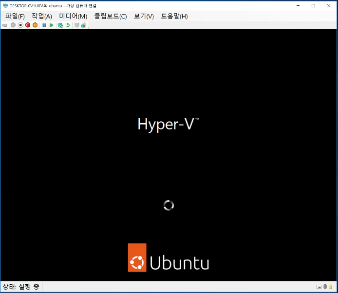Create a checkpoint with the snapshot icon
The height and width of the screenshot is (293, 338).
click(x=60, y=25)
